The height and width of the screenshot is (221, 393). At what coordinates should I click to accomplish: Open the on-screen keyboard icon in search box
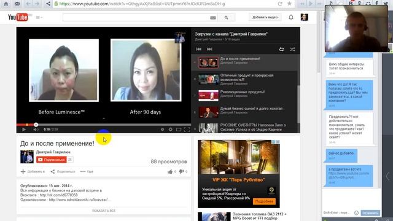pyautogui.click(x=213, y=18)
